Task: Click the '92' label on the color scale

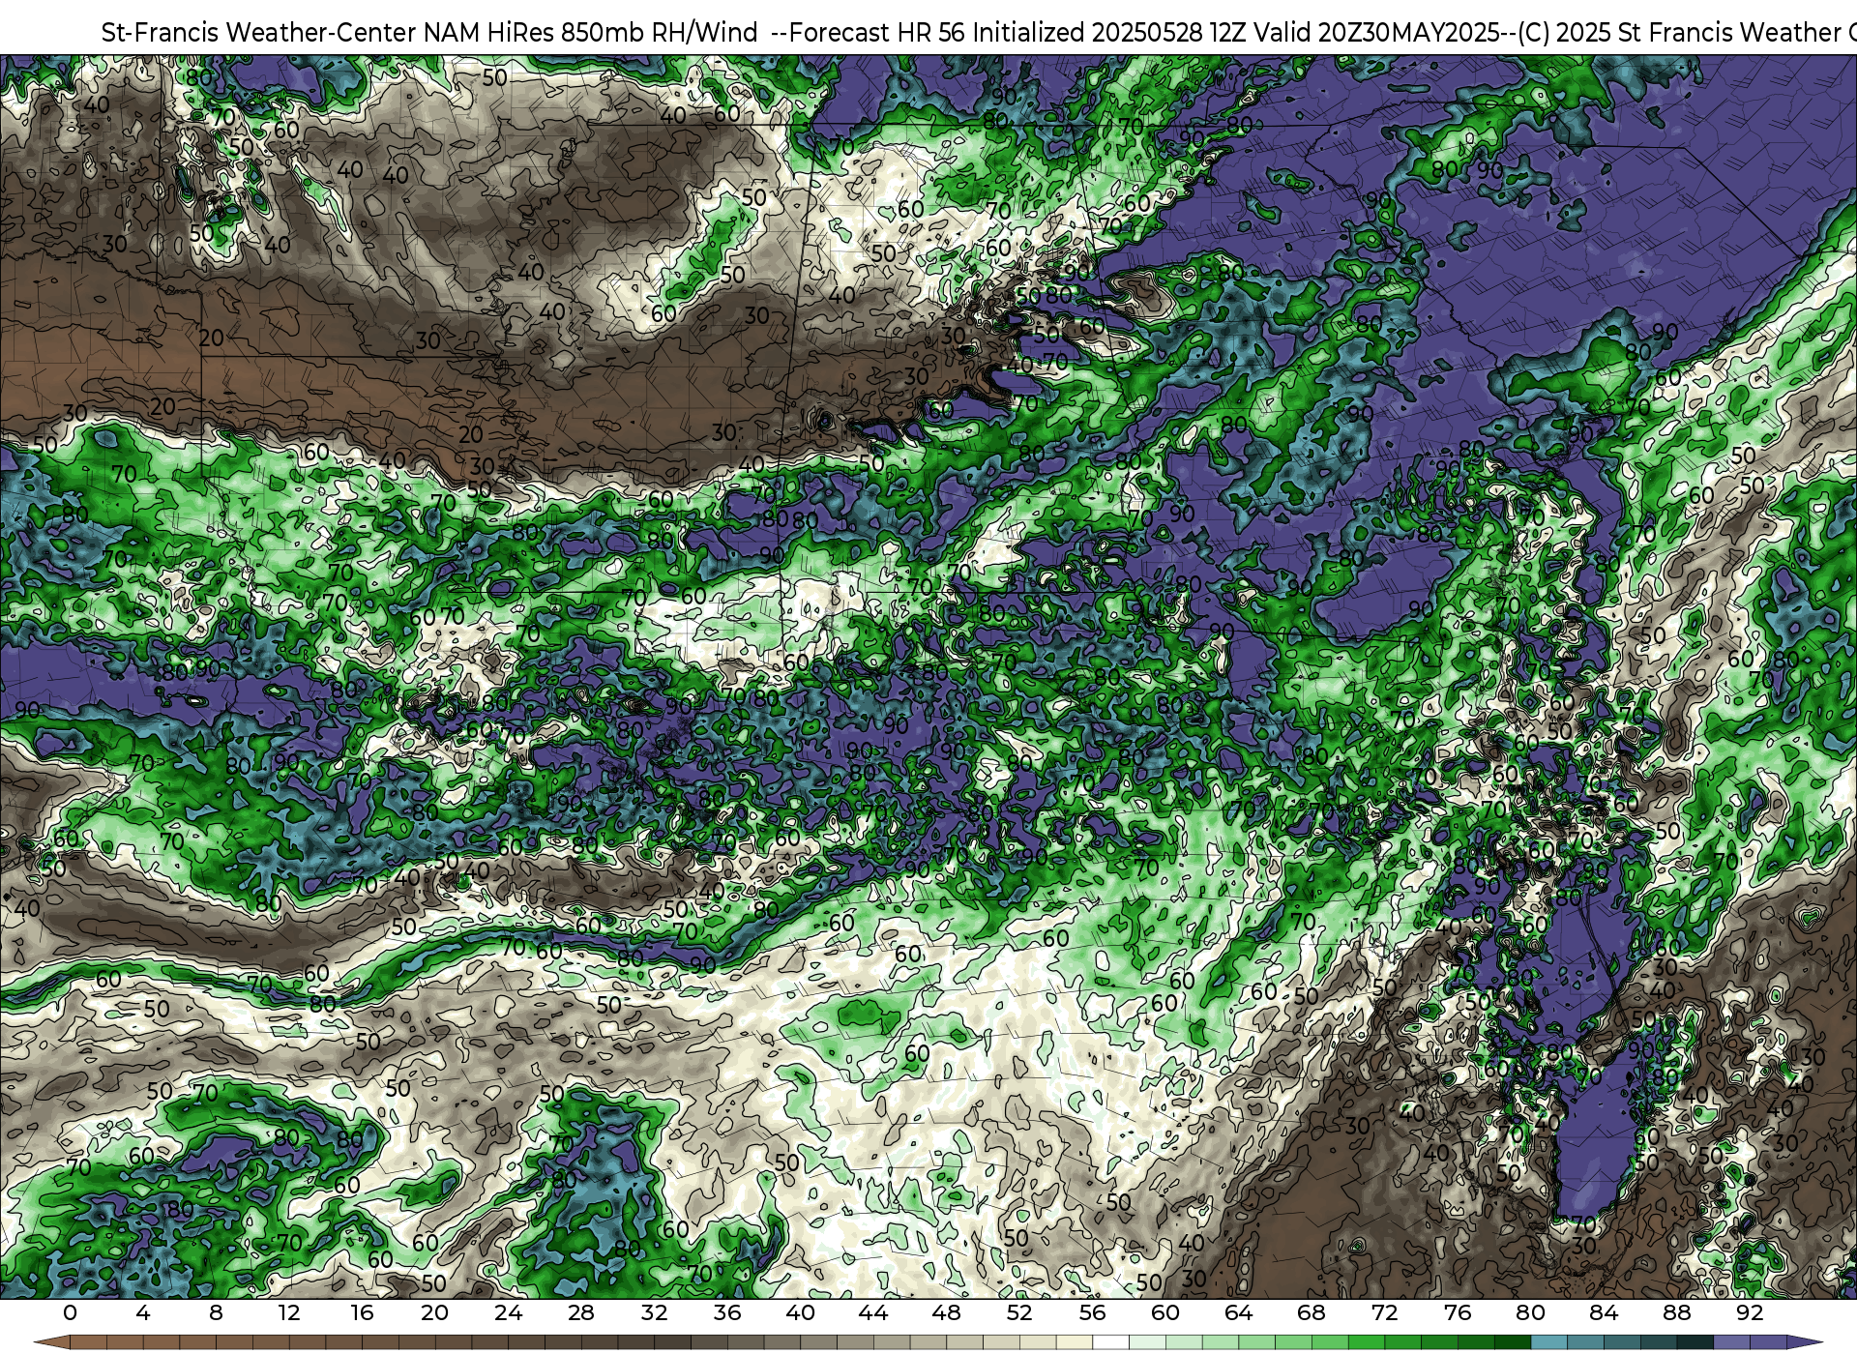Action: [1750, 1312]
